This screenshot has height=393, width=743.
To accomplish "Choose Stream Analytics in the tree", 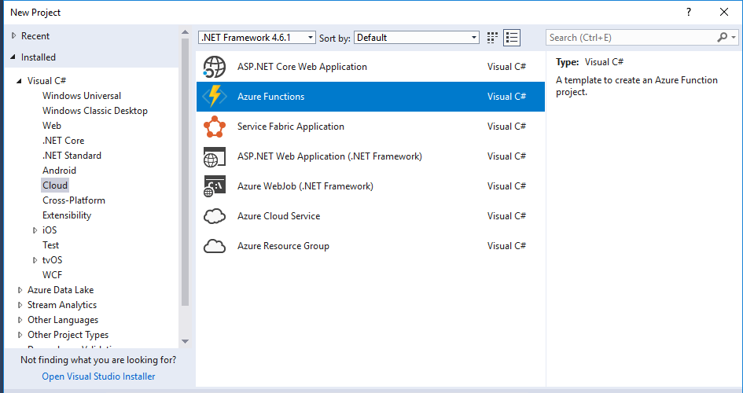I will click(x=62, y=305).
